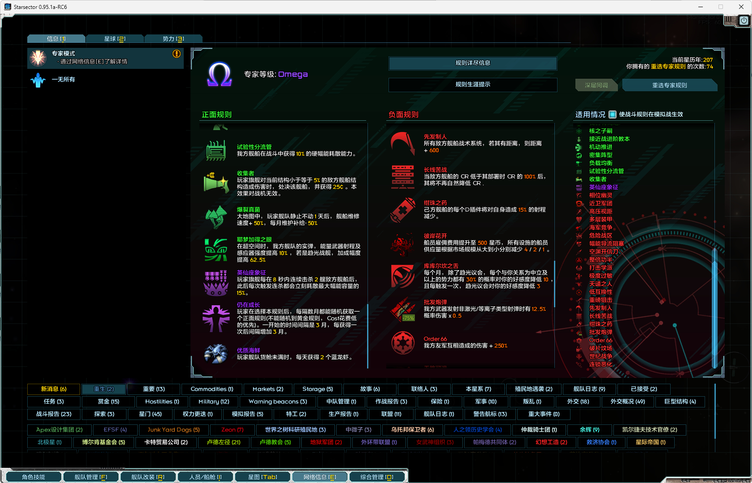Click the power icon at top right

point(744,21)
